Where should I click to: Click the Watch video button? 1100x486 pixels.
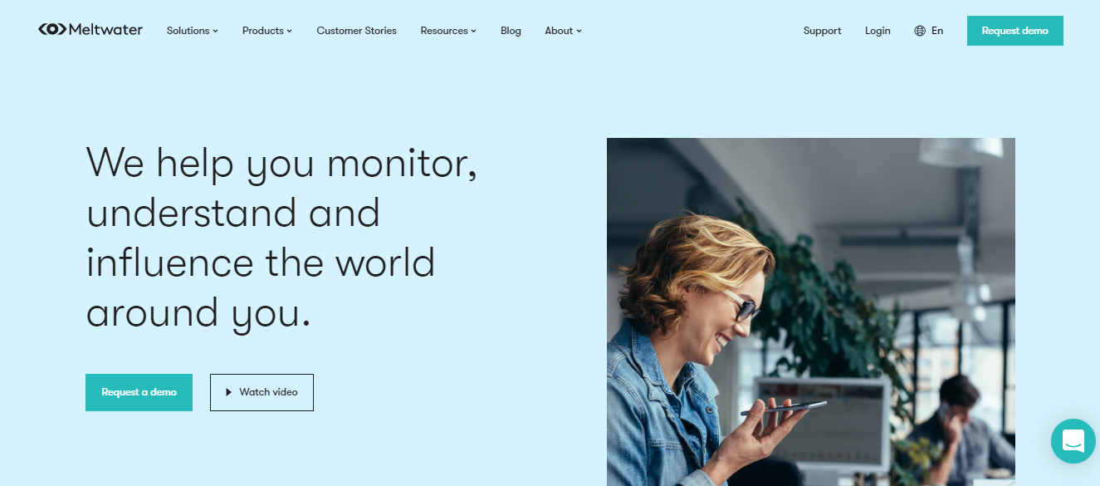click(262, 392)
